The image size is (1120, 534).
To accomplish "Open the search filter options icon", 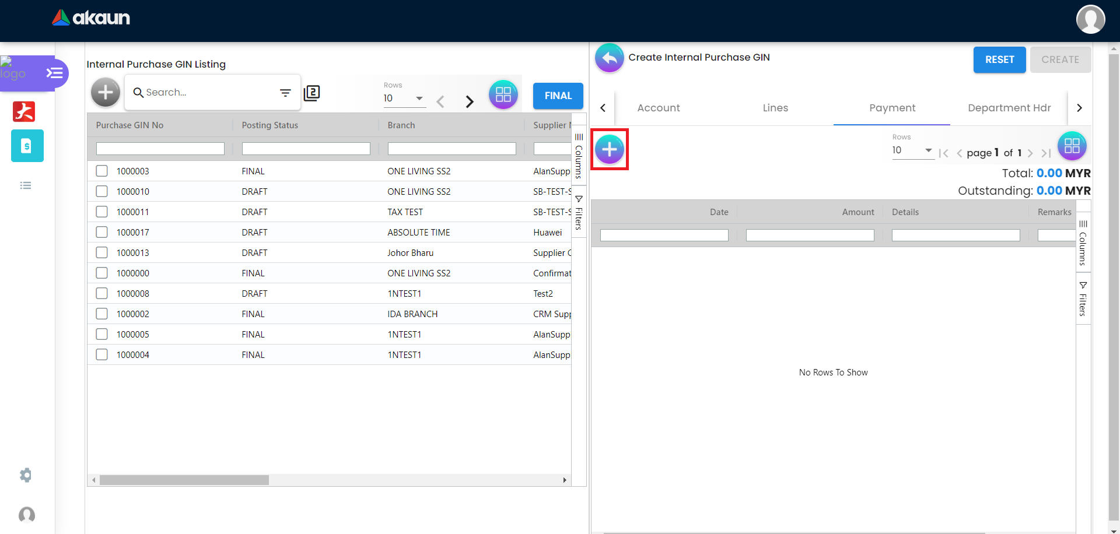I will point(285,93).
